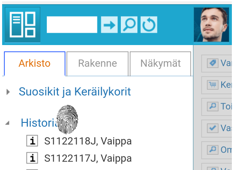Click the circular refresh arrow icon

149,25
